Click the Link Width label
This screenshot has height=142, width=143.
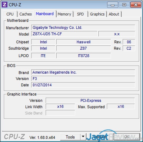pos(34,107)
